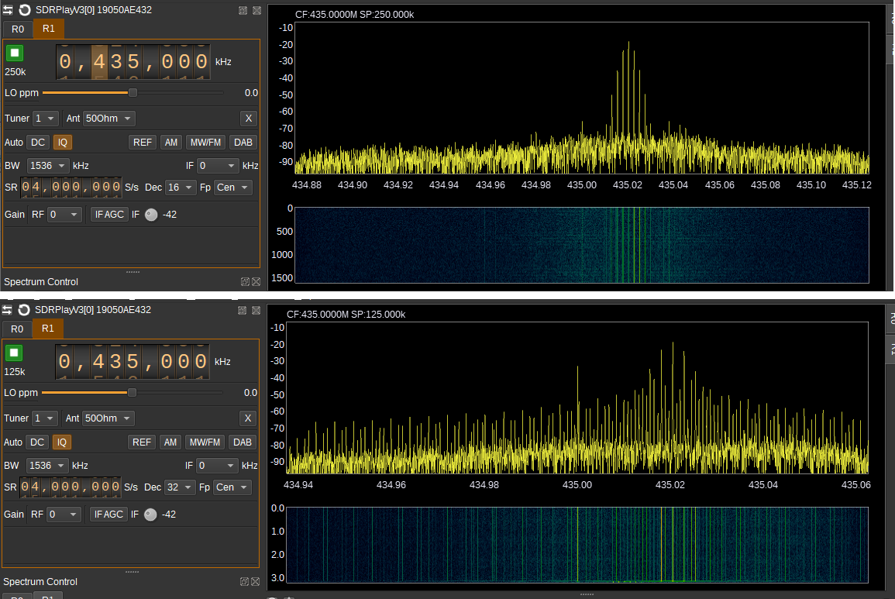895x599 pixels.
Task: Open the Fp Cen dropdown in the top panel
Action: [233, 188]
